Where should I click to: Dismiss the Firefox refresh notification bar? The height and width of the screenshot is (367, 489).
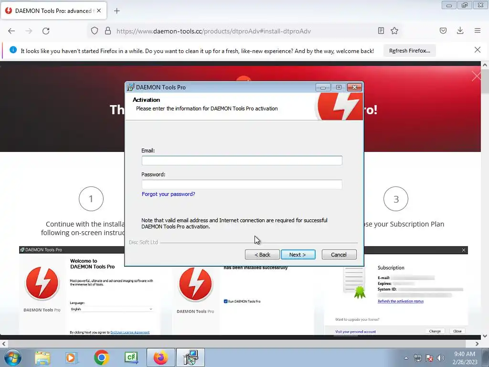point(478,50)
